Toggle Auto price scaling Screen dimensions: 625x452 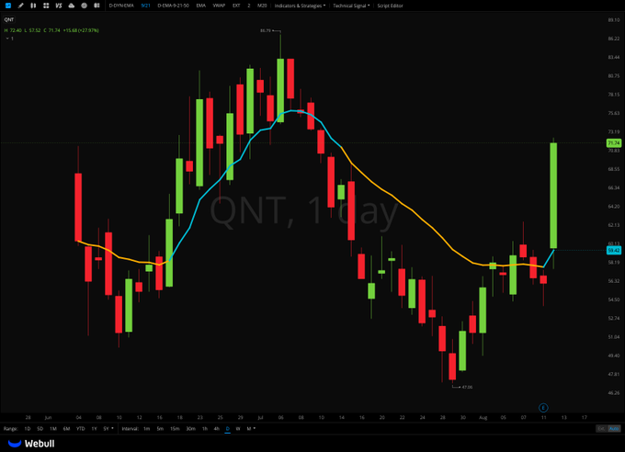pyautogui.click(x=614, y=428)
